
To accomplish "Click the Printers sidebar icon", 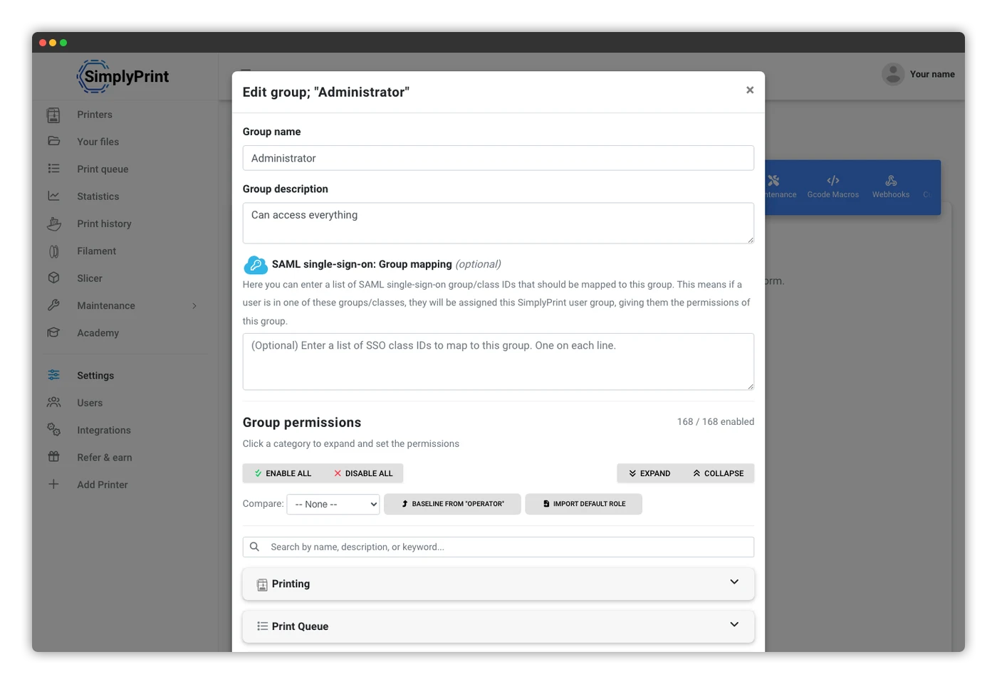I will pyautogui.click(x=53, y=115).
